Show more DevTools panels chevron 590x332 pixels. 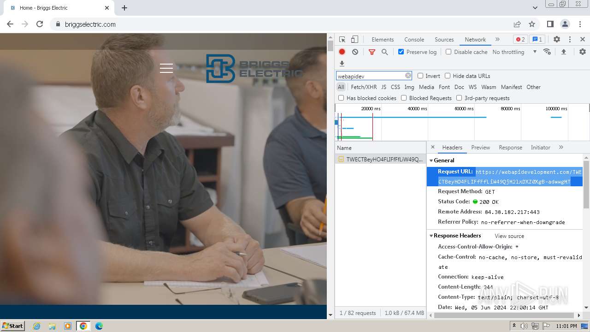coord(497,40)
